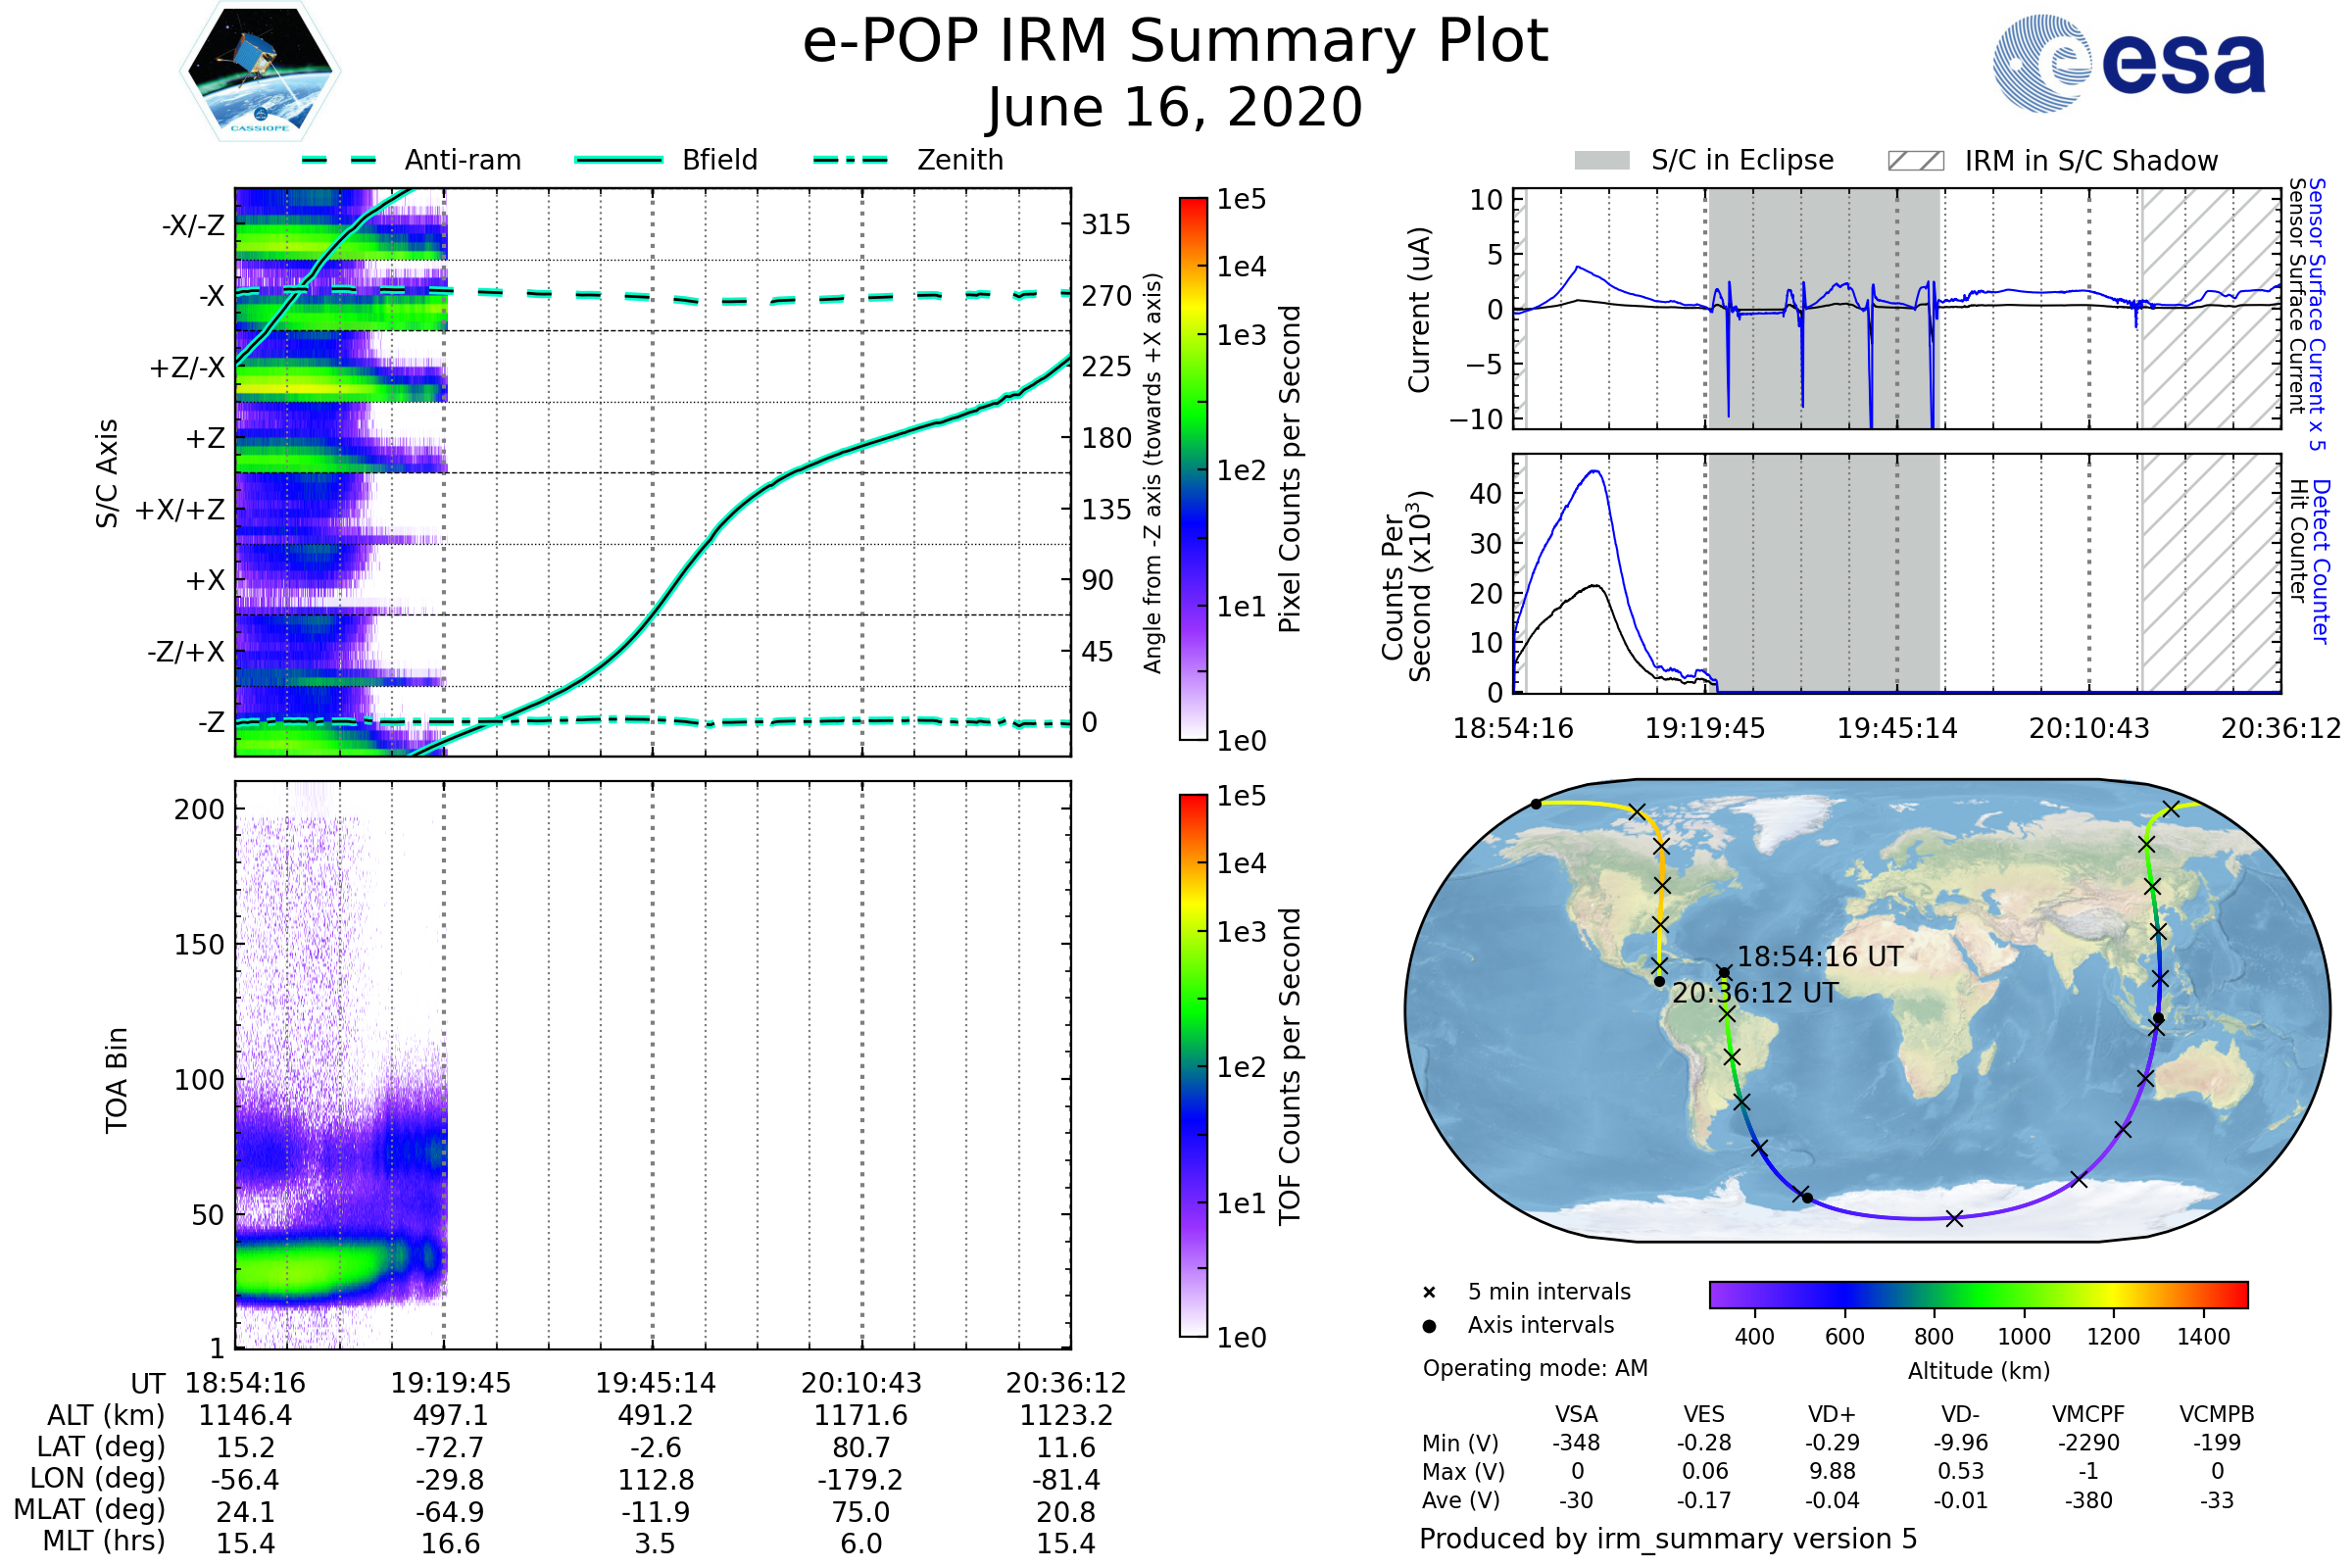2352x1568 pixels.
Task: Click the e-POP IRM Summary Plot title
Action: (1175, 42)
